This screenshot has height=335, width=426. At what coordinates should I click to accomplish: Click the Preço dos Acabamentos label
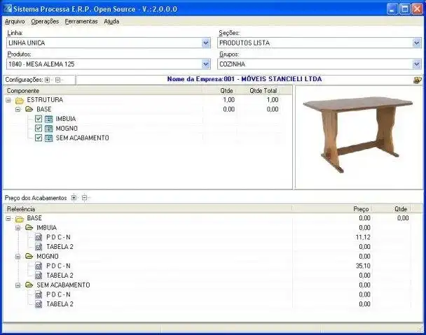(36, 198)
